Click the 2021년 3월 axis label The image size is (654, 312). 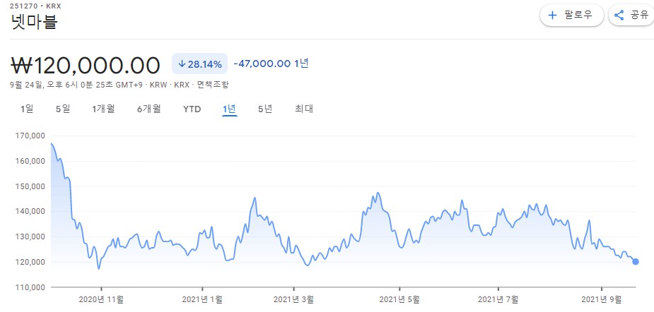click(293, 299)
